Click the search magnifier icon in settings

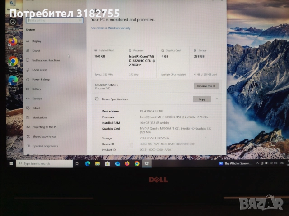80,20
